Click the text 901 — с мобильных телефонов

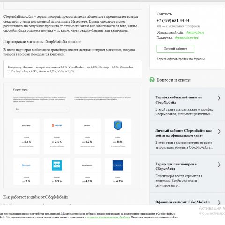click(178, 26)
